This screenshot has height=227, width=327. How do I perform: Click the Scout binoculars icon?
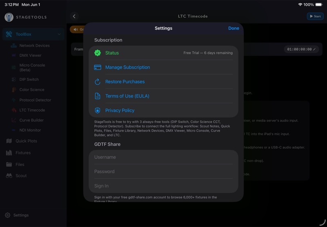click(x=9, y=176)
